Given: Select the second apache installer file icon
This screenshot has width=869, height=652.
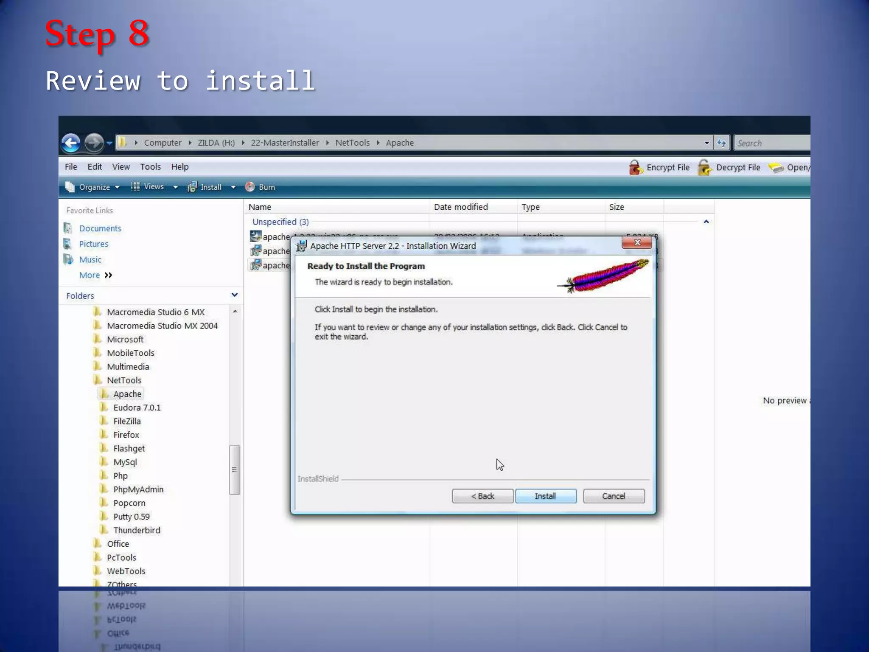Looking at the screenshot, I should tap(255, 251).
